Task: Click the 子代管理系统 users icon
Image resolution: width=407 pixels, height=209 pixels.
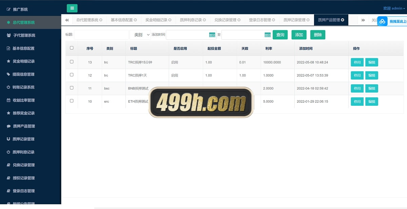Action: pyautogui.click(x=8, y=35)
